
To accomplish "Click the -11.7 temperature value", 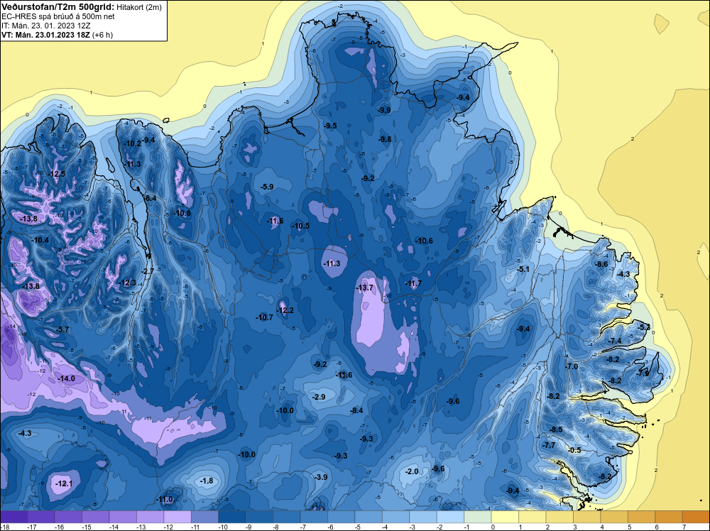I will [413, 283].
